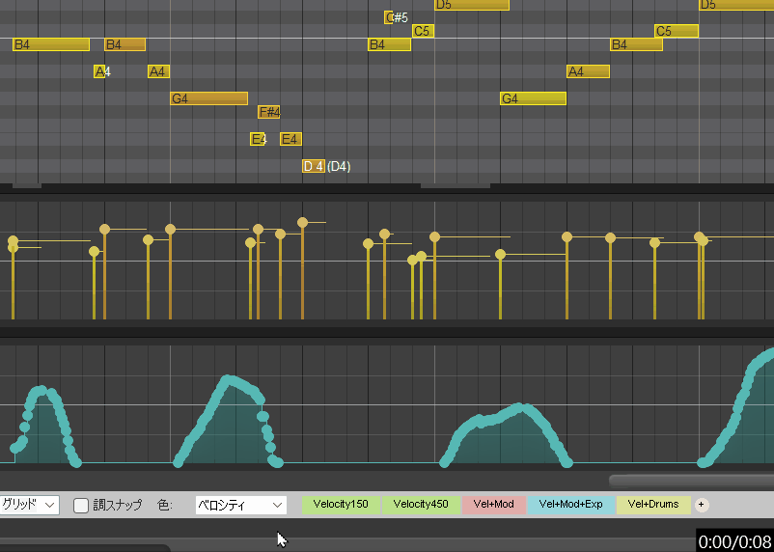
Task: Open the グリッド dropdown
Action: tap(29, 505)
